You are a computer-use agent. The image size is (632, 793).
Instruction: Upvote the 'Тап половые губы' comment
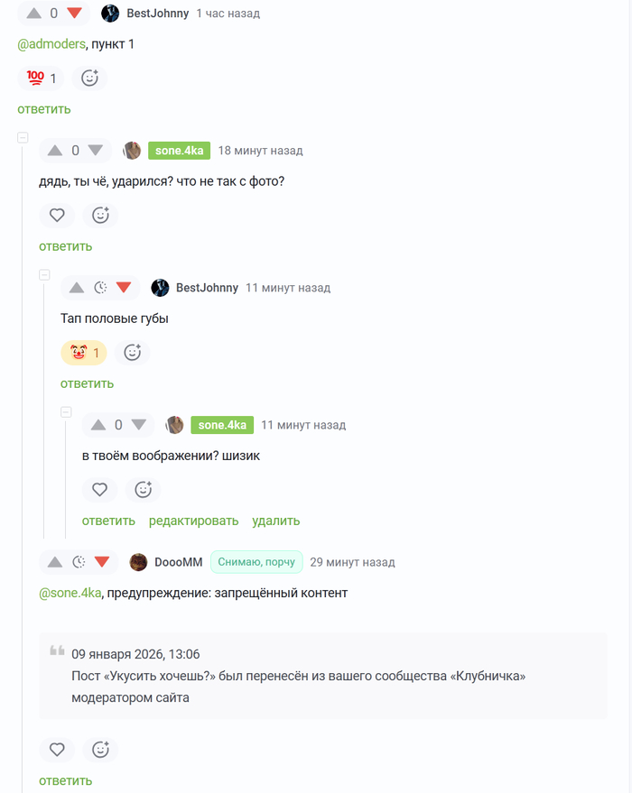coord(77,288)
